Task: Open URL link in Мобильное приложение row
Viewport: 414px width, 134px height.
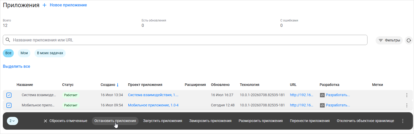Action: (301, 105)
